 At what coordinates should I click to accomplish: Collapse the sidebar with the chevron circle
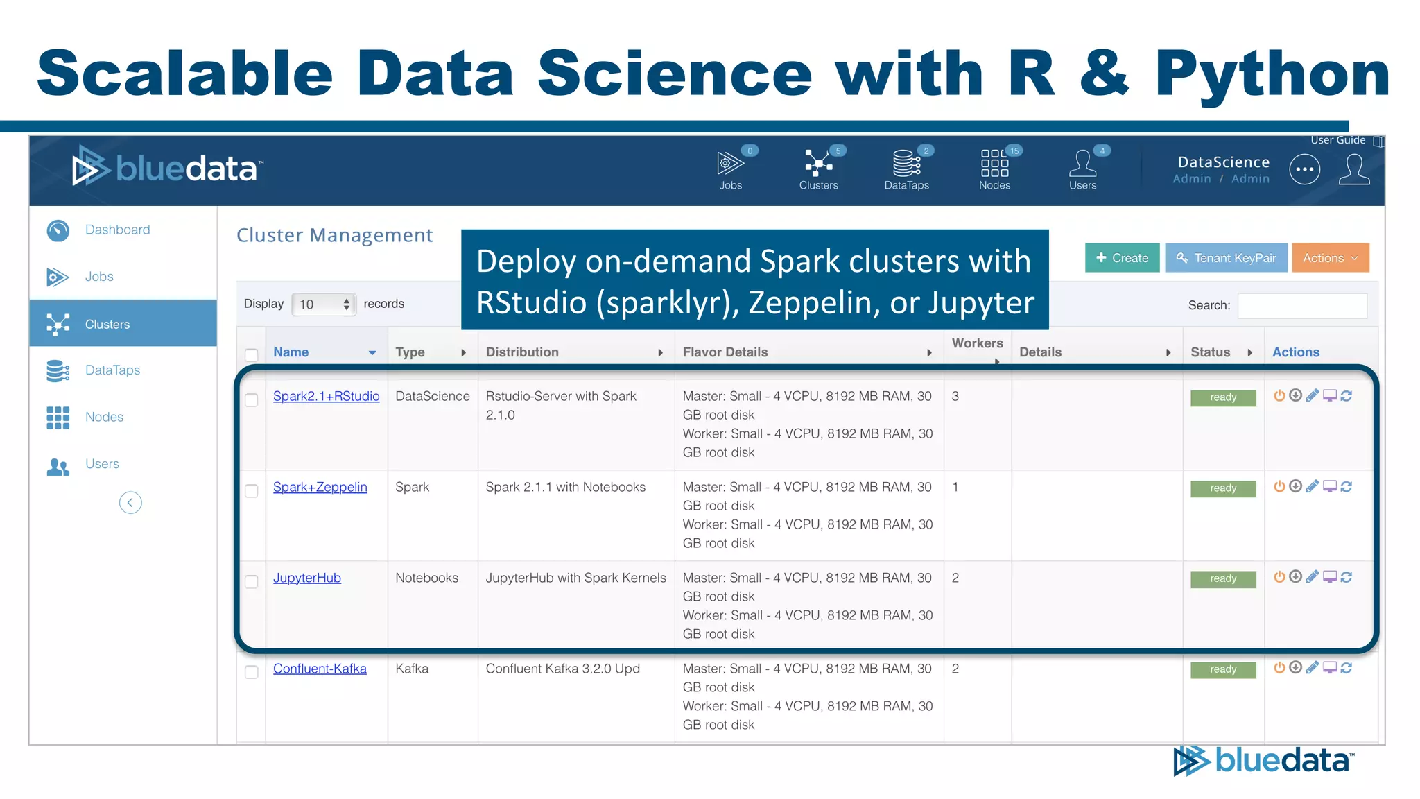[130, 502]
